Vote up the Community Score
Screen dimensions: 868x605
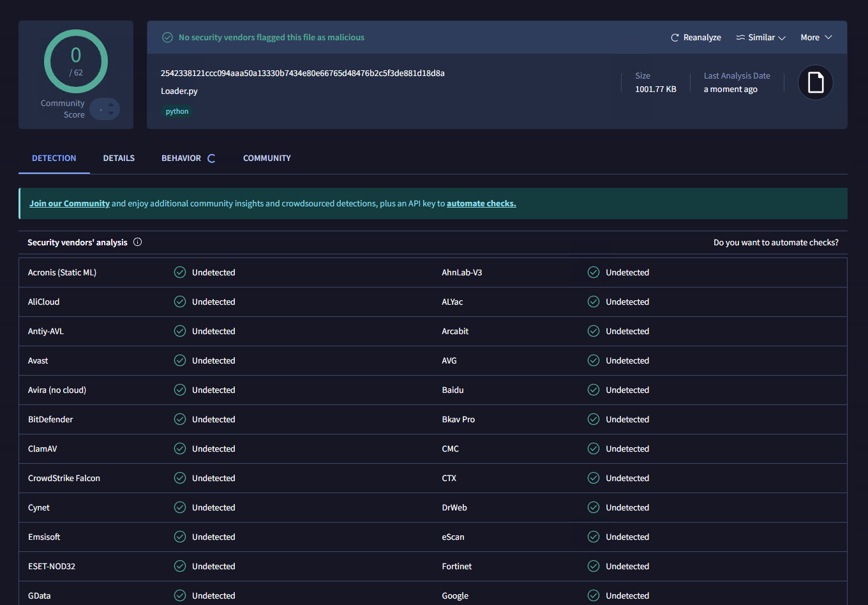click(111, 104)
